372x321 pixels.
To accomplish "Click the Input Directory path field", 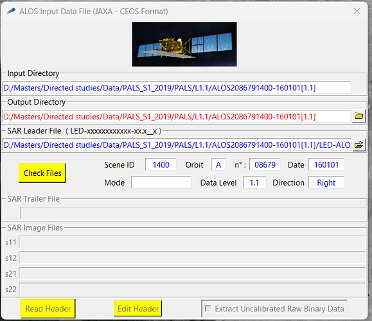I will pos(176,88).
